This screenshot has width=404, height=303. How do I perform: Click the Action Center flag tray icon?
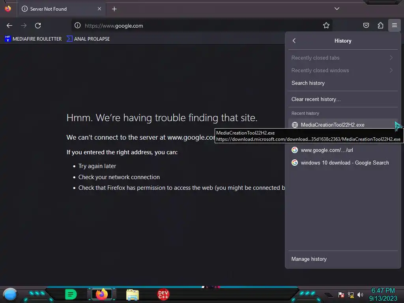[341, 294]
